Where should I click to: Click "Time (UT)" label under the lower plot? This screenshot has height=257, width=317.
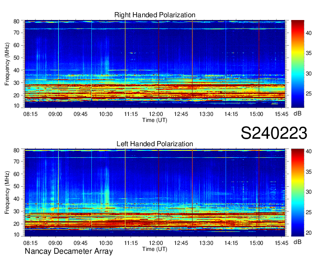[x=155, y=249]
